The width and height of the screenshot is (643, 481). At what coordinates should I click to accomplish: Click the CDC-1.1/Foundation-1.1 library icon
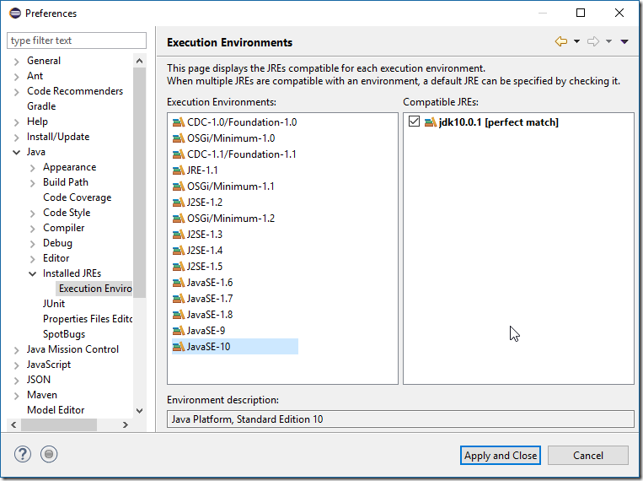tap(179, 154)
